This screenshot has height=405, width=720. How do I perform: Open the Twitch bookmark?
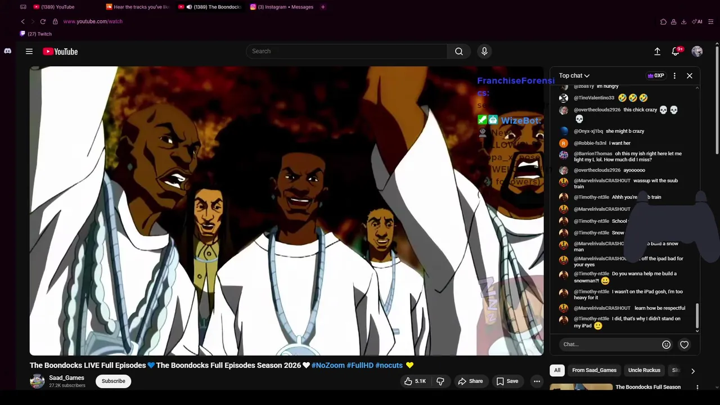36,34
